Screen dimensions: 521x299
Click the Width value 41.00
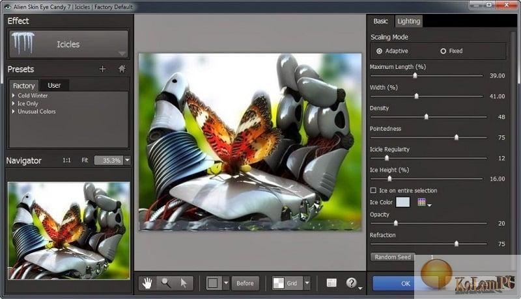click(497, 96)
